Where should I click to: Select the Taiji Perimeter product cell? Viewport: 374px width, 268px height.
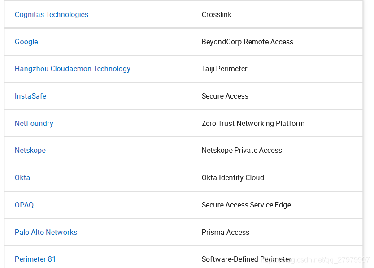point(225,69)
